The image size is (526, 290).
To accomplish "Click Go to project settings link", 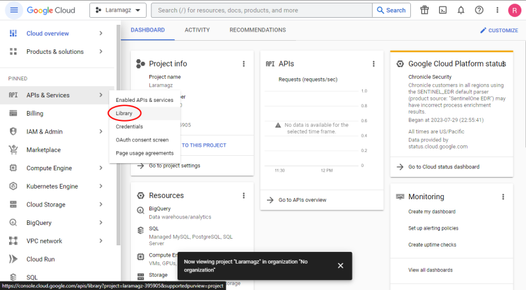I will [x=174, y=166].
